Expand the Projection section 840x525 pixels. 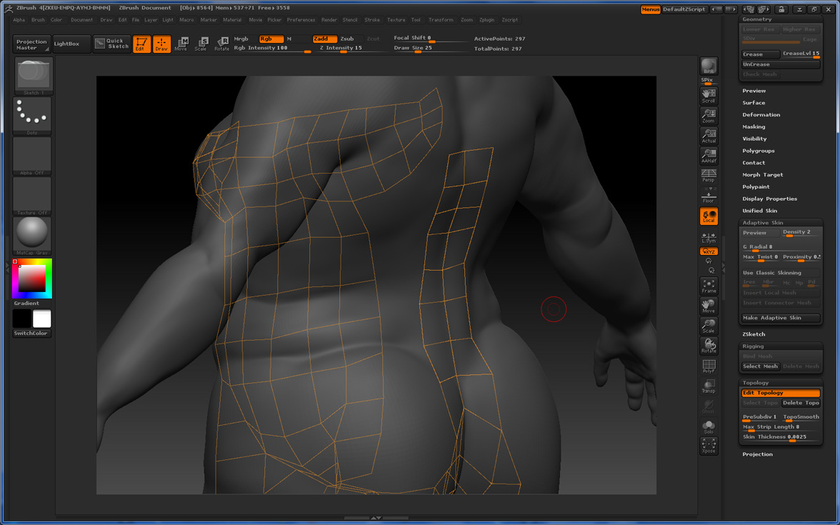[757, 454]
